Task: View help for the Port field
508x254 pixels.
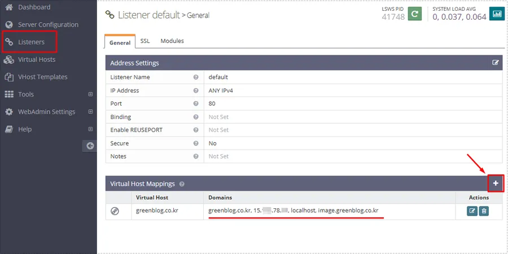Action: 196,103
